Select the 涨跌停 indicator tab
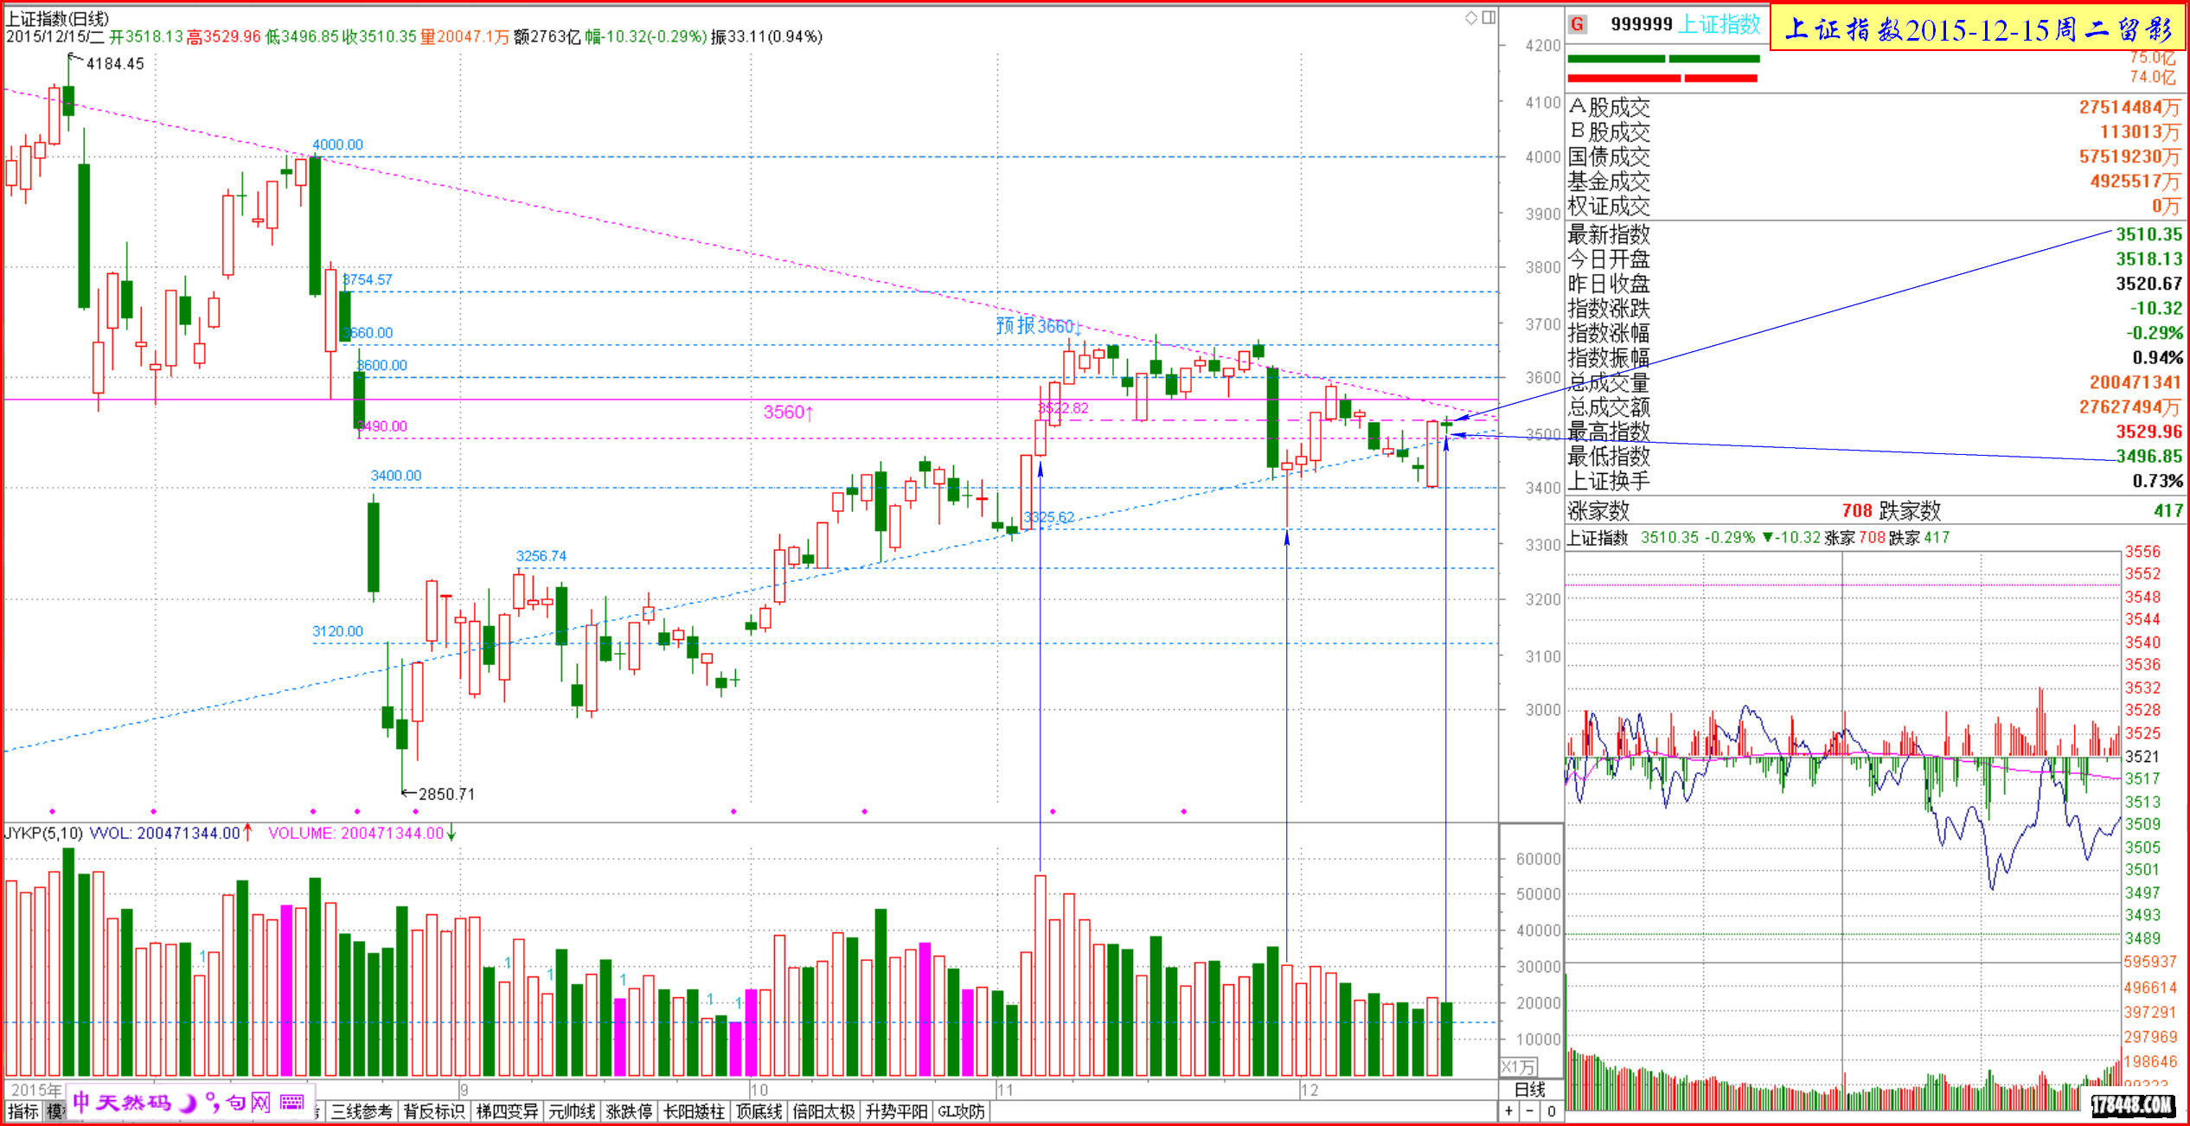 629,1112
